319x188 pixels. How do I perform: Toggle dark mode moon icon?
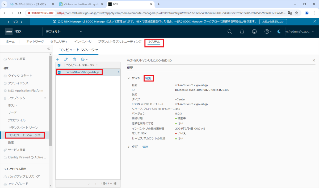tap(279, 32)
